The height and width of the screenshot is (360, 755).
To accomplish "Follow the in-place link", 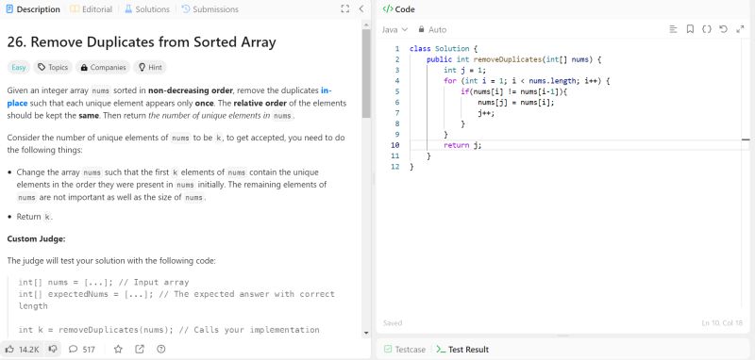I will [x=326, y=90].
